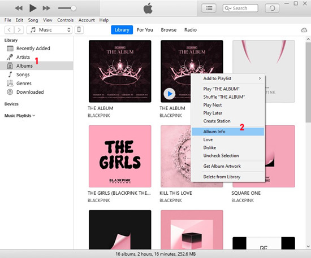The width and height of the screenshot is (311, 258).
Task: Open the KILL THIS LOVE album cover
Action: click(176, 156)
